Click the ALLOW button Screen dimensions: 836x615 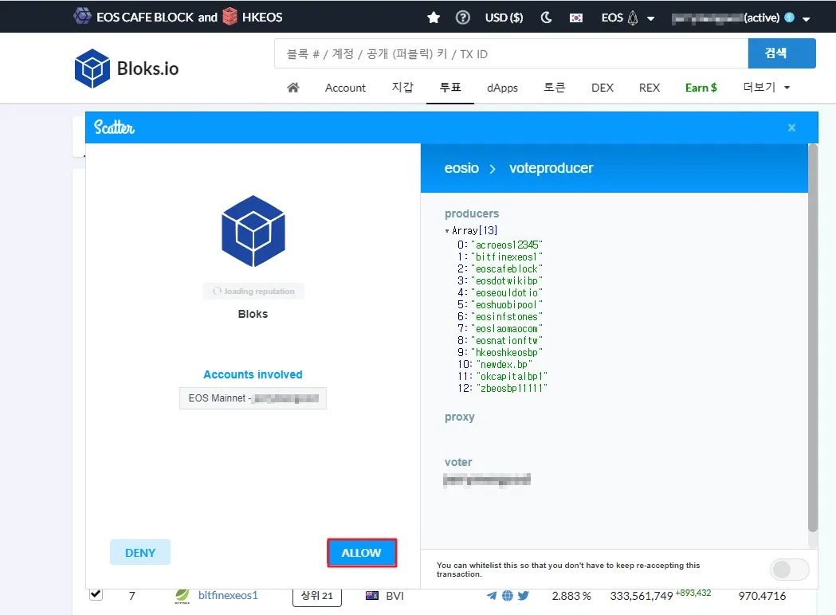362,553
